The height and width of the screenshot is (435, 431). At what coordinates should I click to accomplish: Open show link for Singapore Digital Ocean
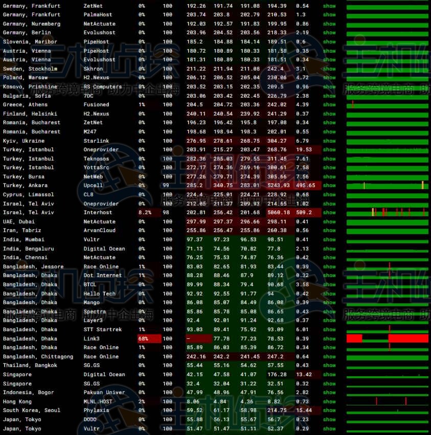[329, 375]
